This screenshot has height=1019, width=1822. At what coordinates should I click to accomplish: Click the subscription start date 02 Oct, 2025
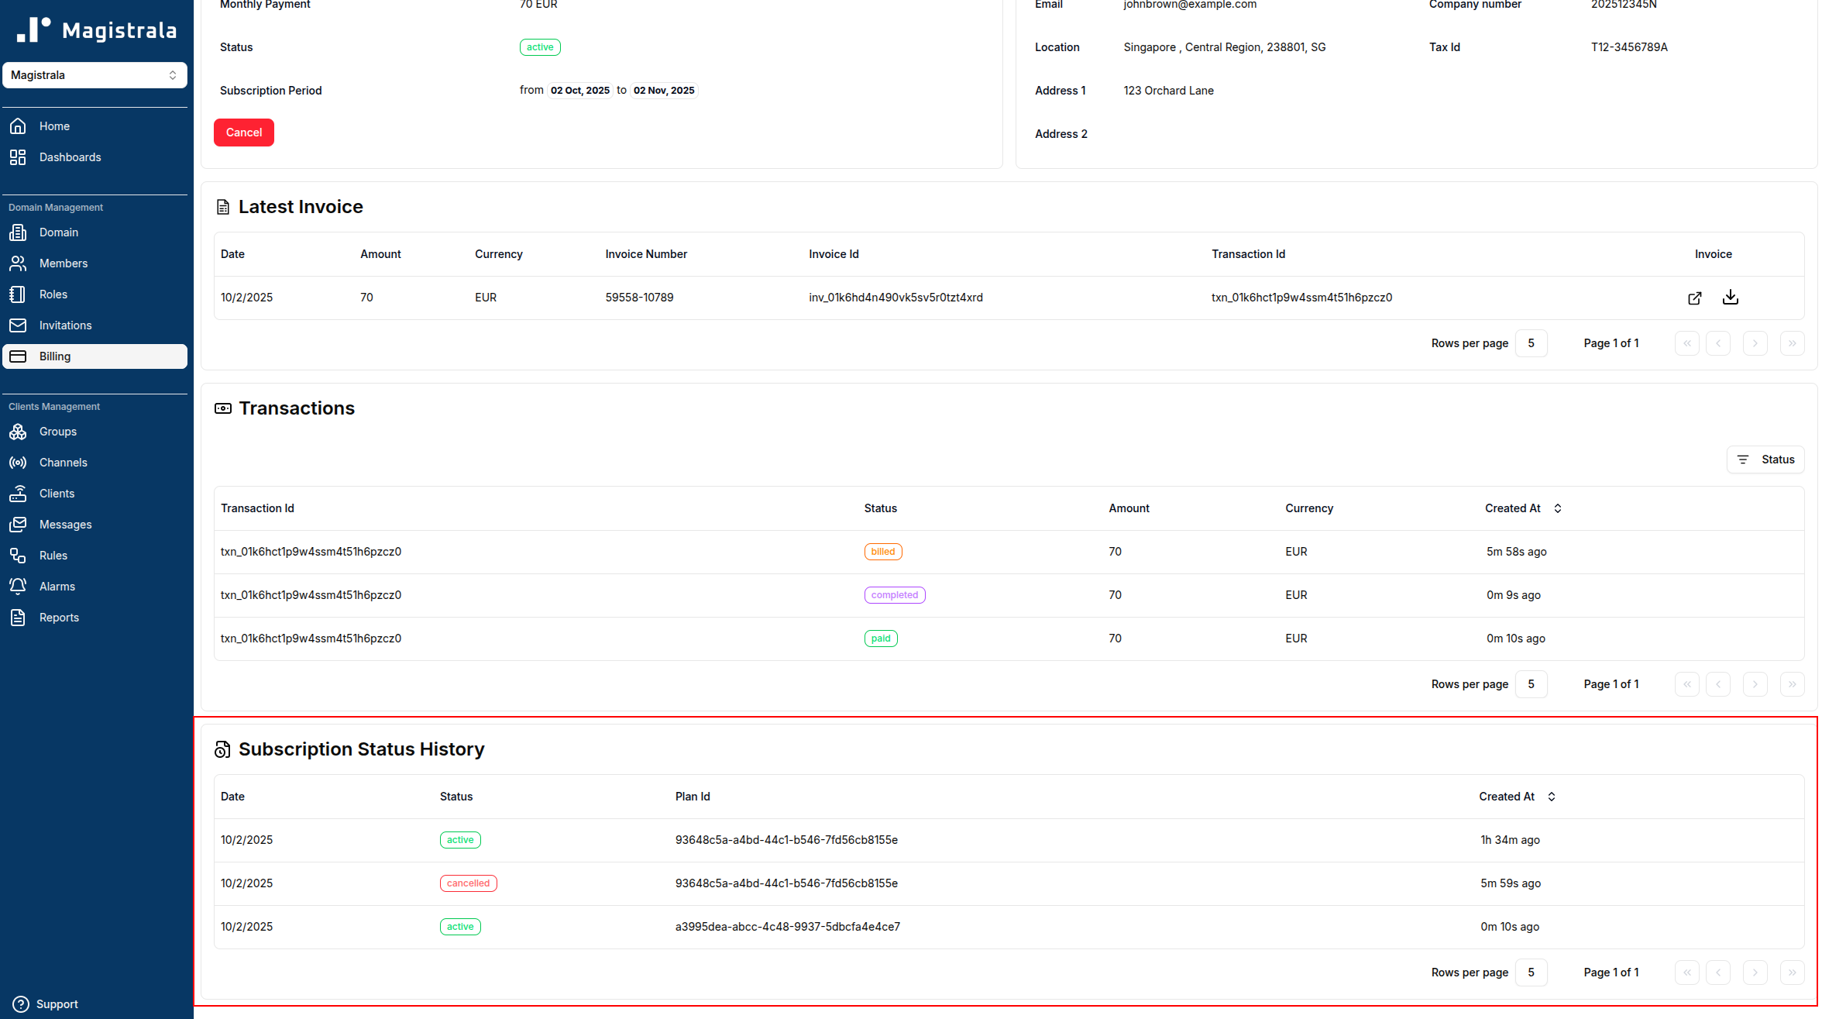[579, 91]
